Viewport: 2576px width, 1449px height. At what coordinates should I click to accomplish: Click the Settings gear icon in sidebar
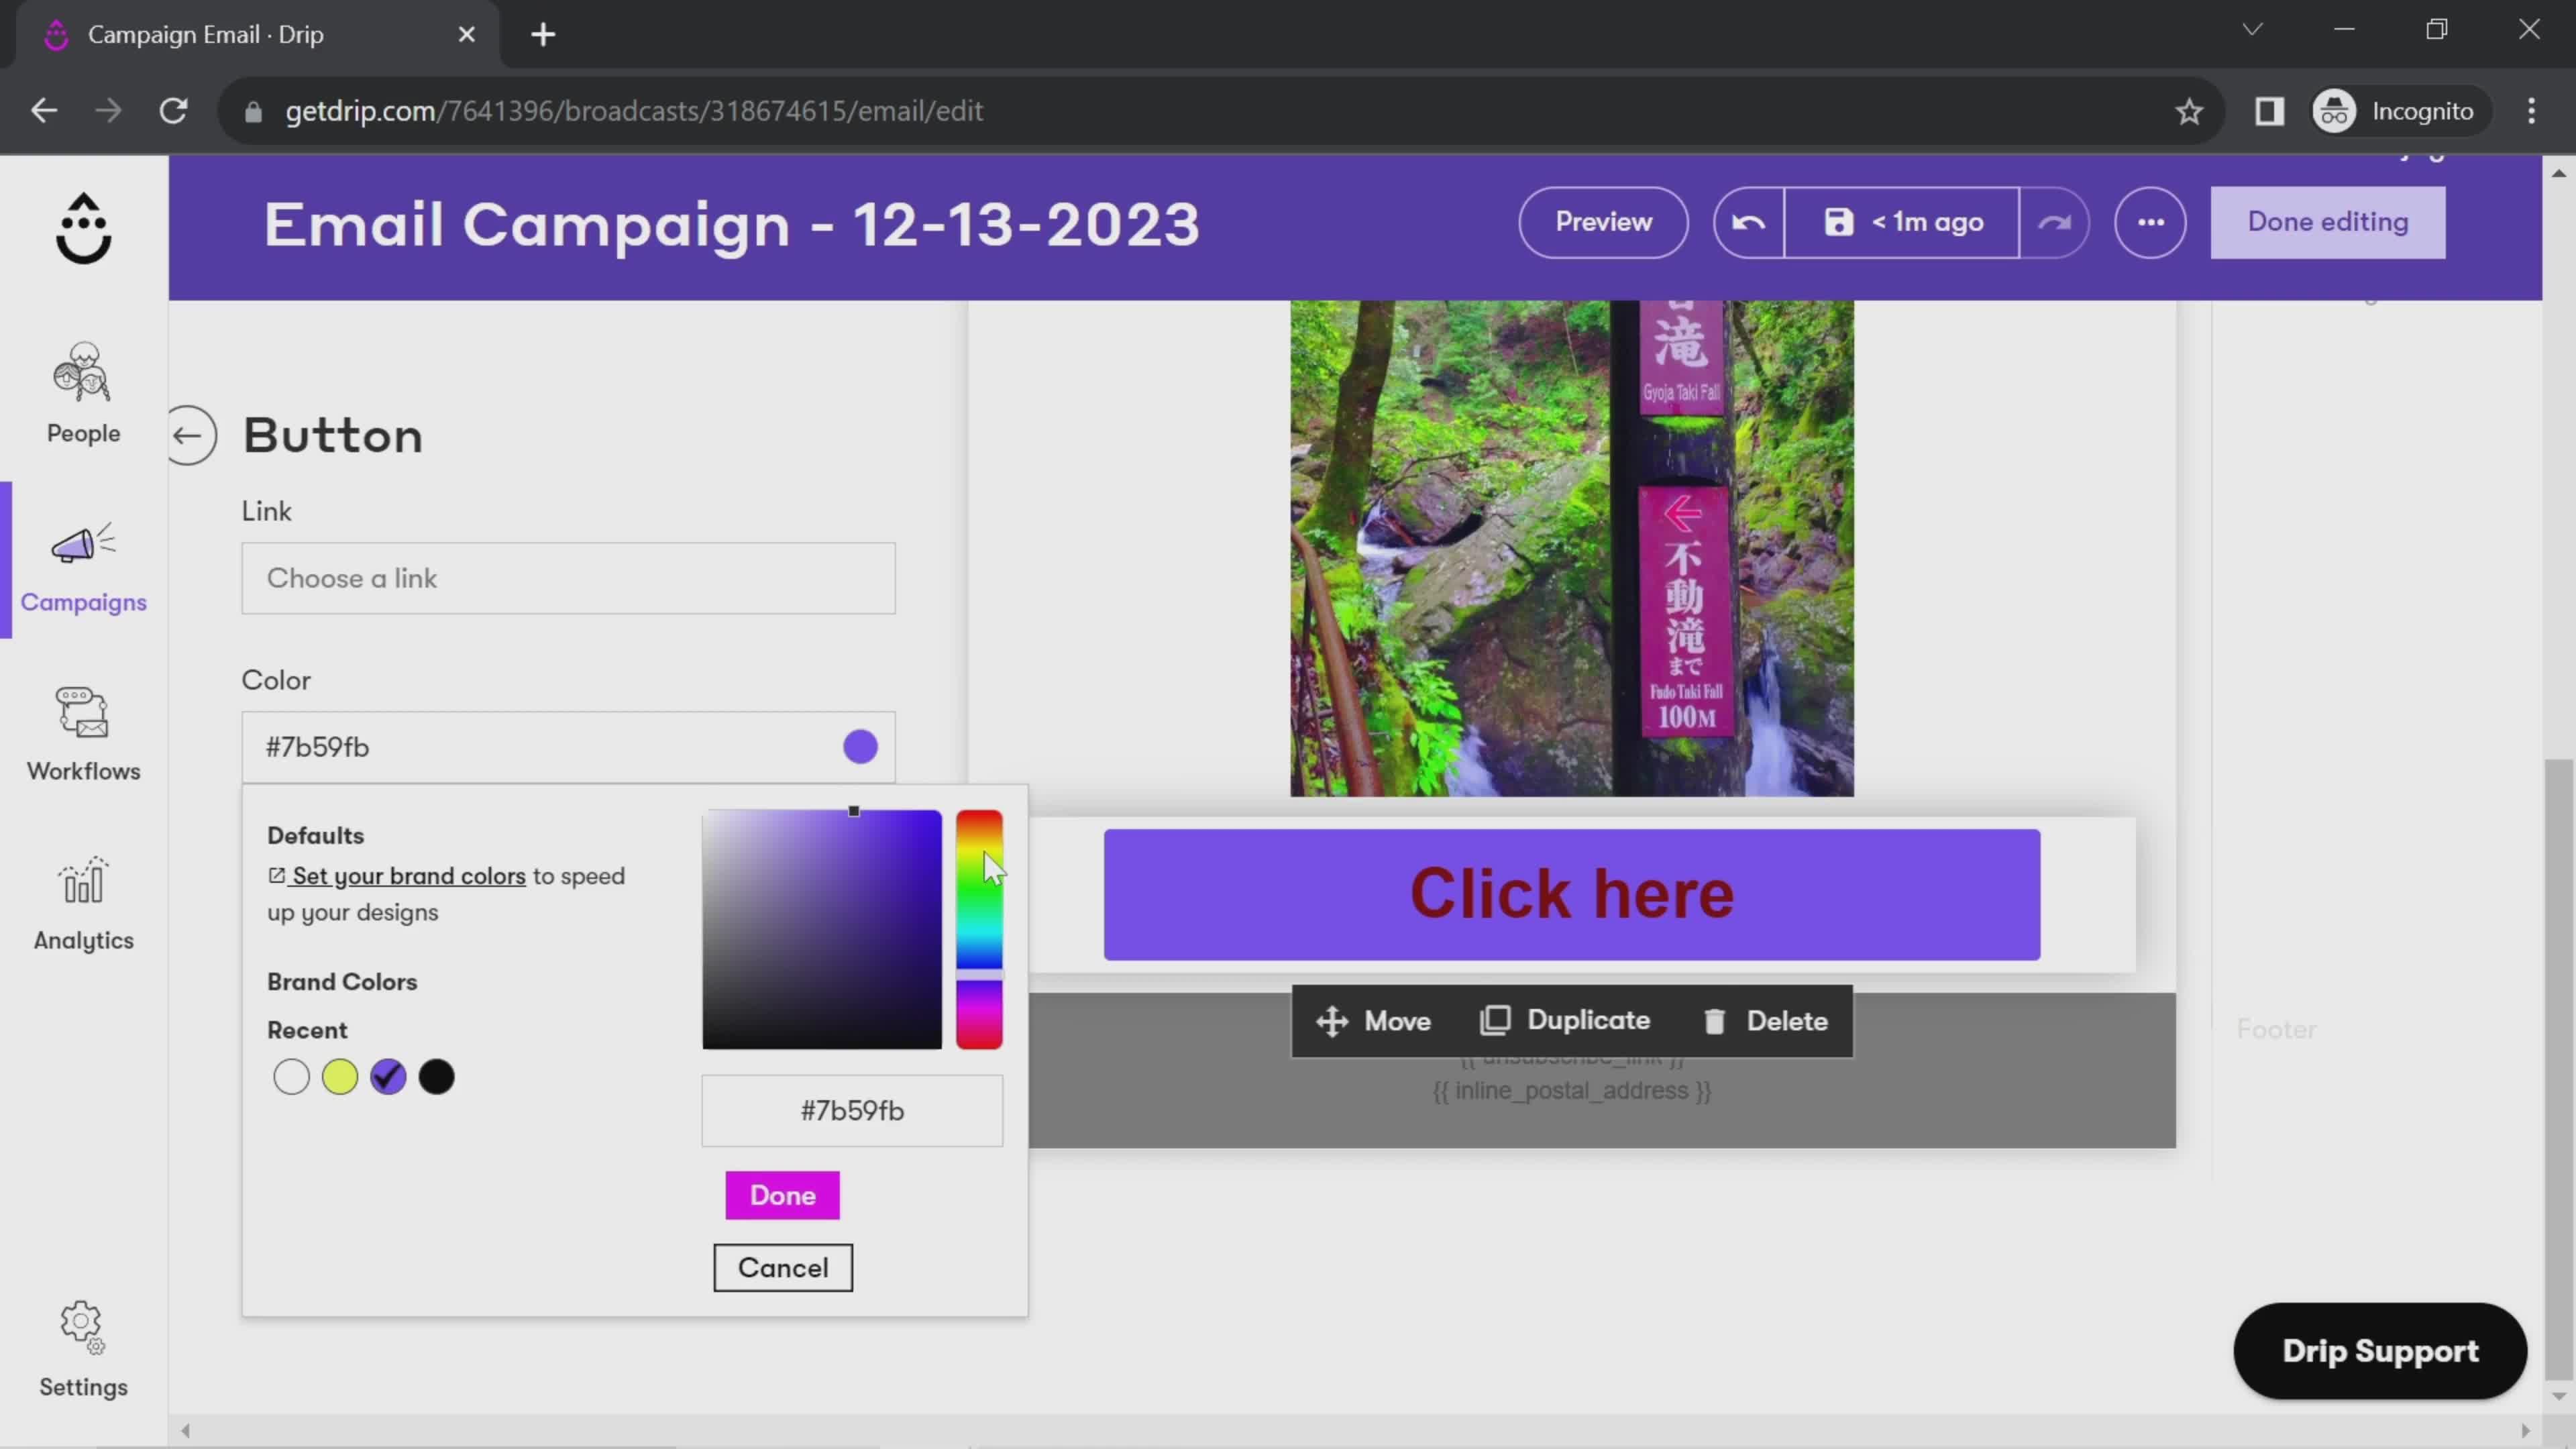tap(83, 1327)
